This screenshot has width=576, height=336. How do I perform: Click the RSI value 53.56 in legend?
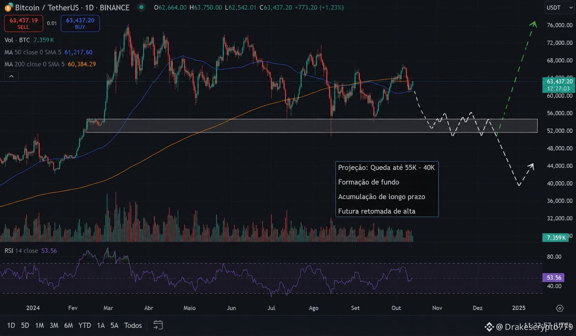49,251
